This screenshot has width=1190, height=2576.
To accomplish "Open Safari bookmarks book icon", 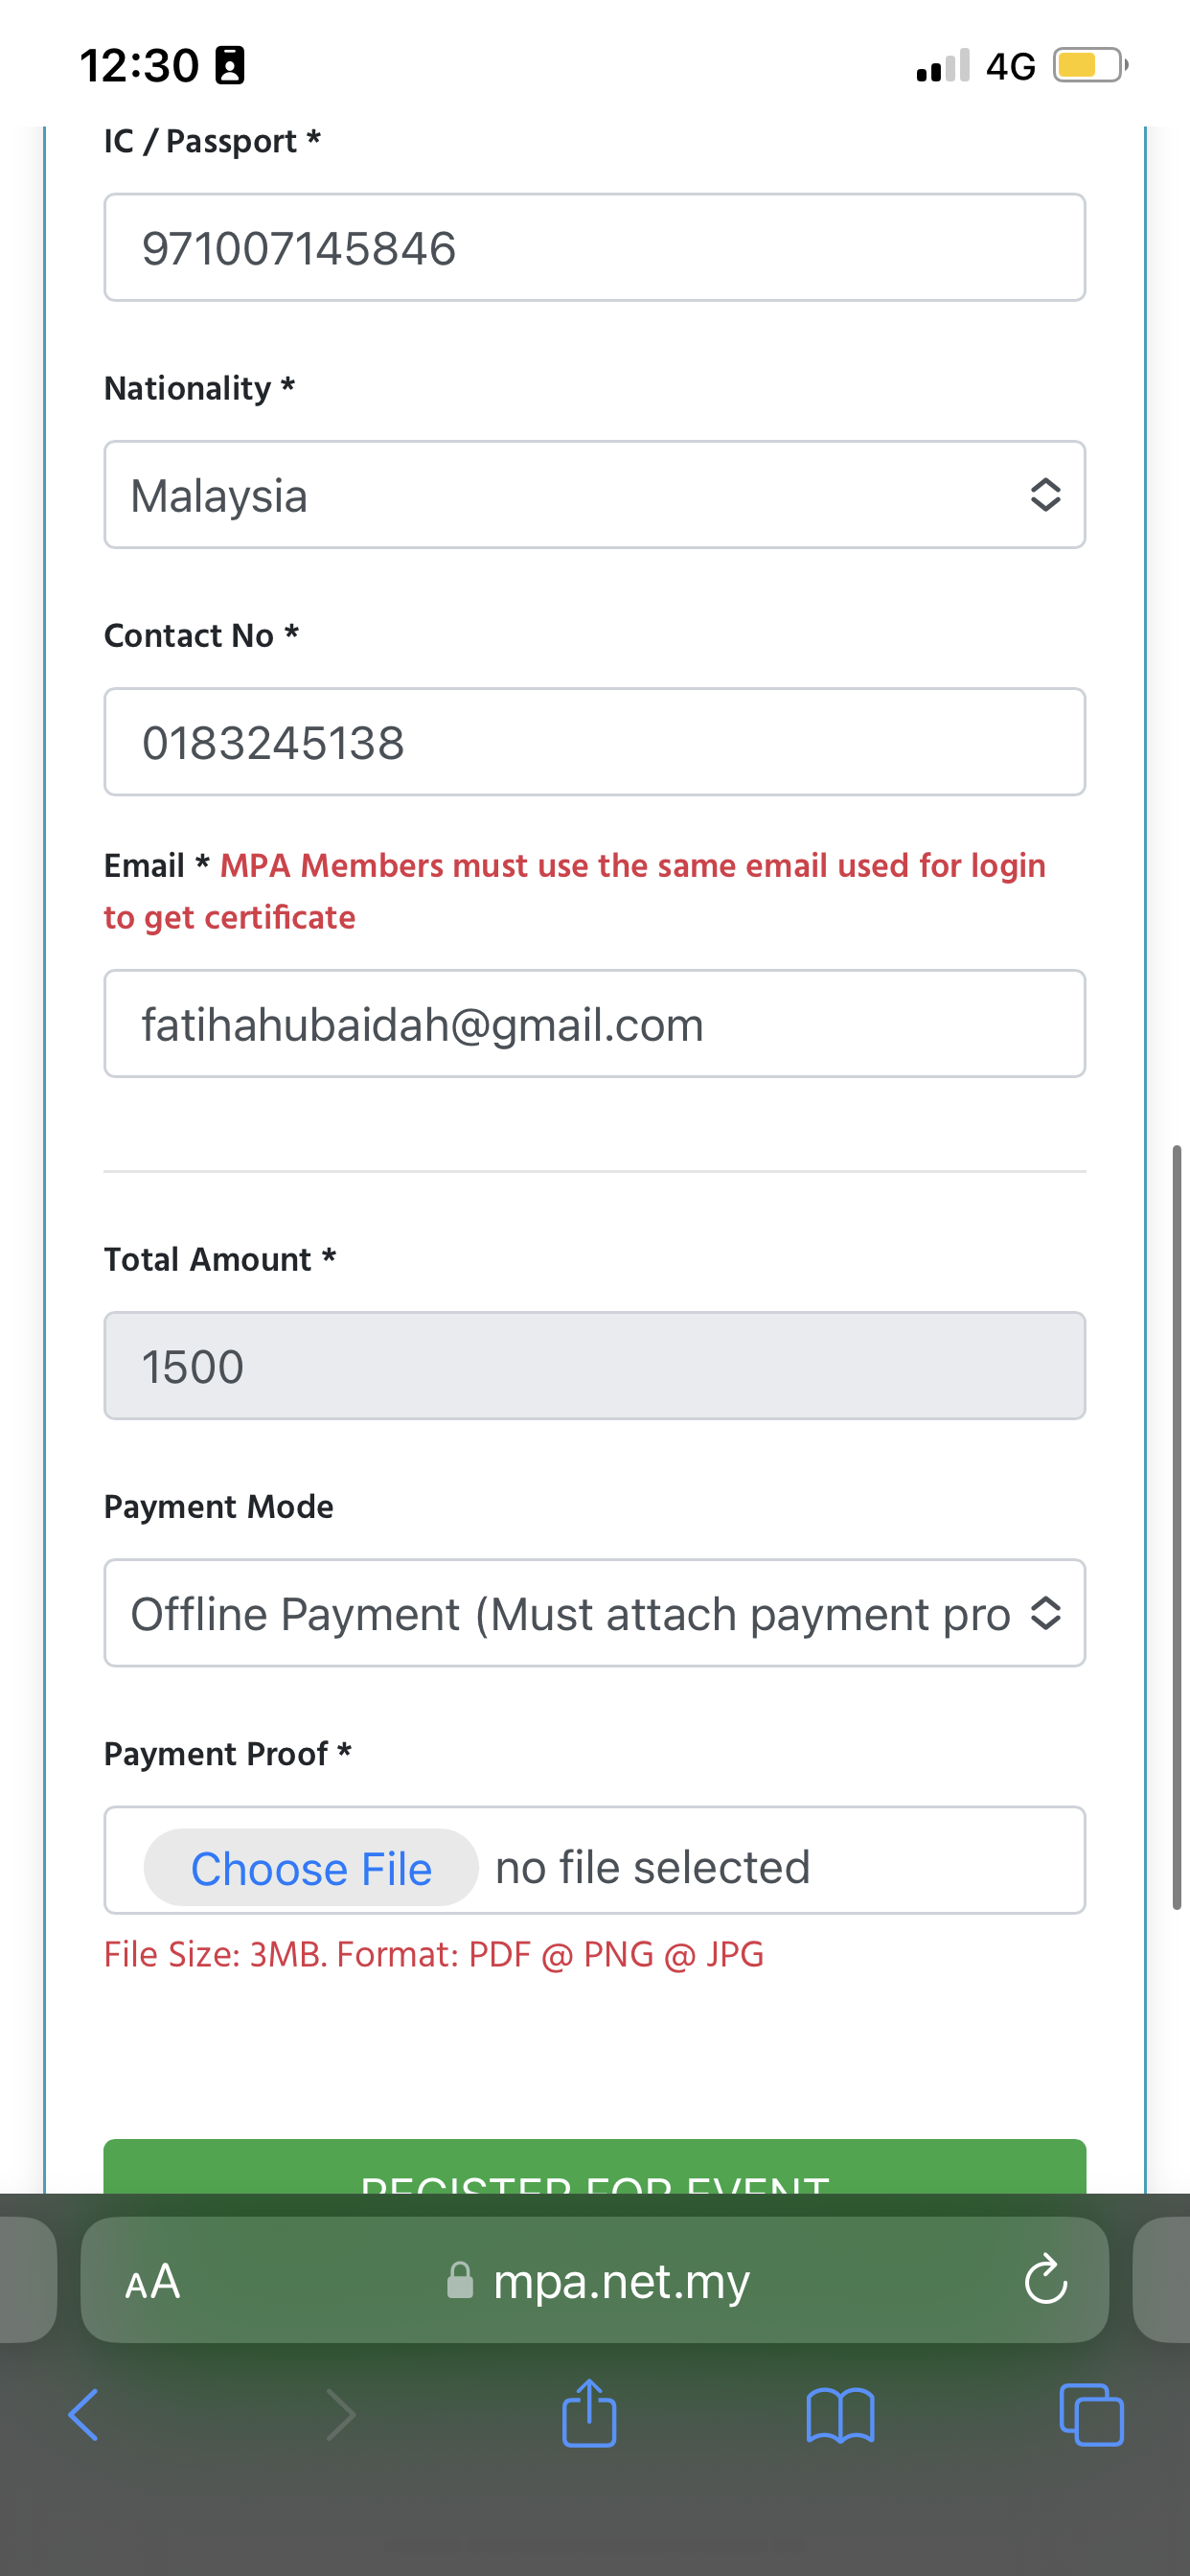I will tap(840, 2415).
